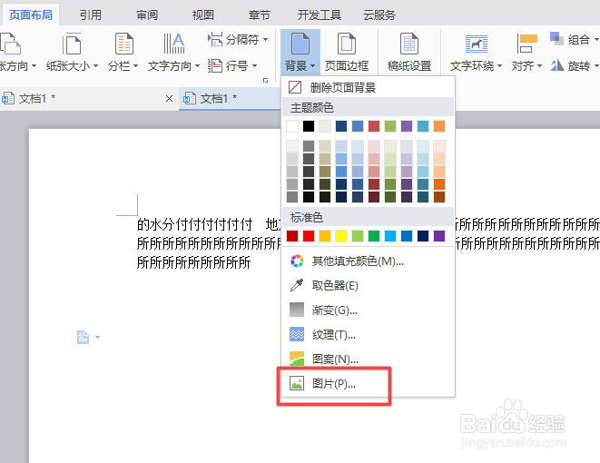This screenshot has height=463, width=600.
Task: Switch to the 开发工具 ribbon tab
Action: 320,15
